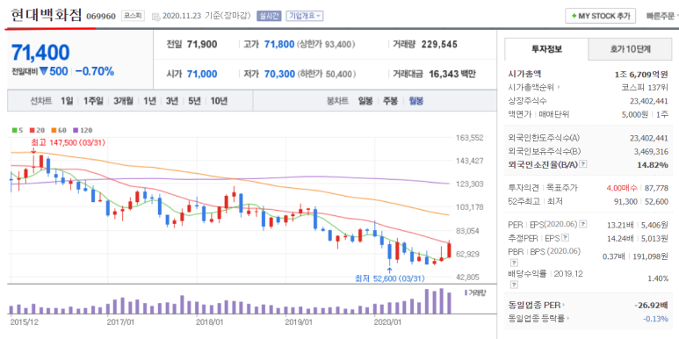This screenshot has height=339, width=679.
Task: Select the 1년 line chart range
Action: point(149,101)
